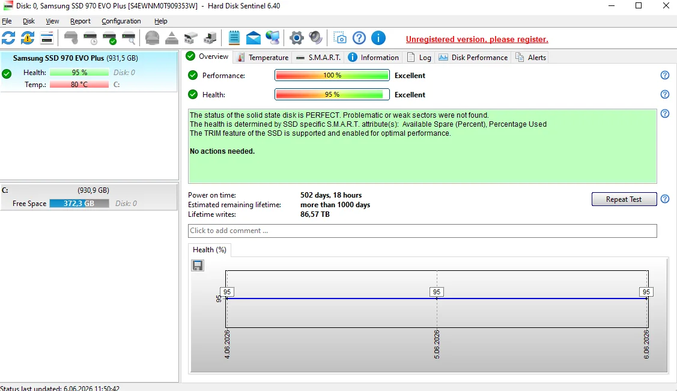
Task: Click the help icon beside Repeat Test
Action: tap(665, 199)
